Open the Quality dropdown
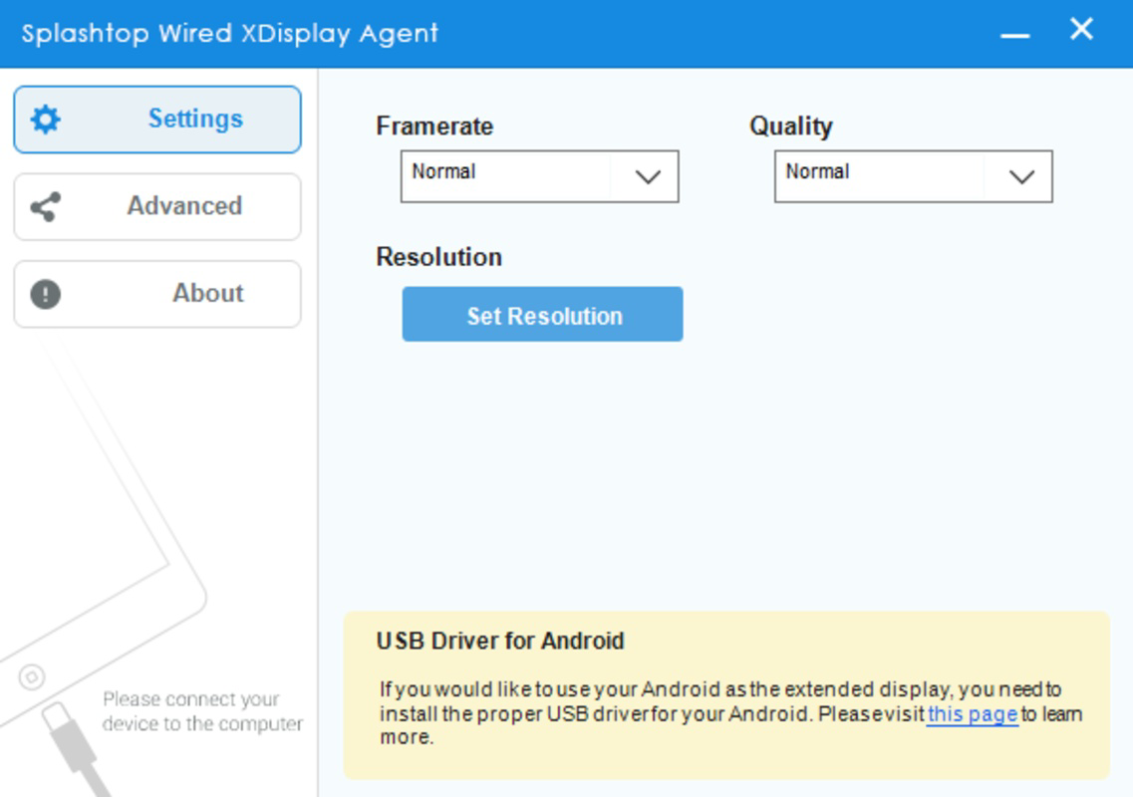1133x797 pixels. (x=1019, y=176)
